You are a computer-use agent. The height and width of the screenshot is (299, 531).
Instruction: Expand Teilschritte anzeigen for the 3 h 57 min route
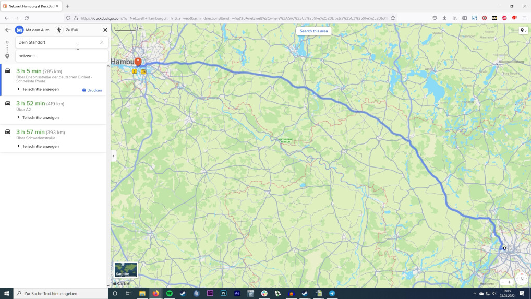(x=38, y=146)
